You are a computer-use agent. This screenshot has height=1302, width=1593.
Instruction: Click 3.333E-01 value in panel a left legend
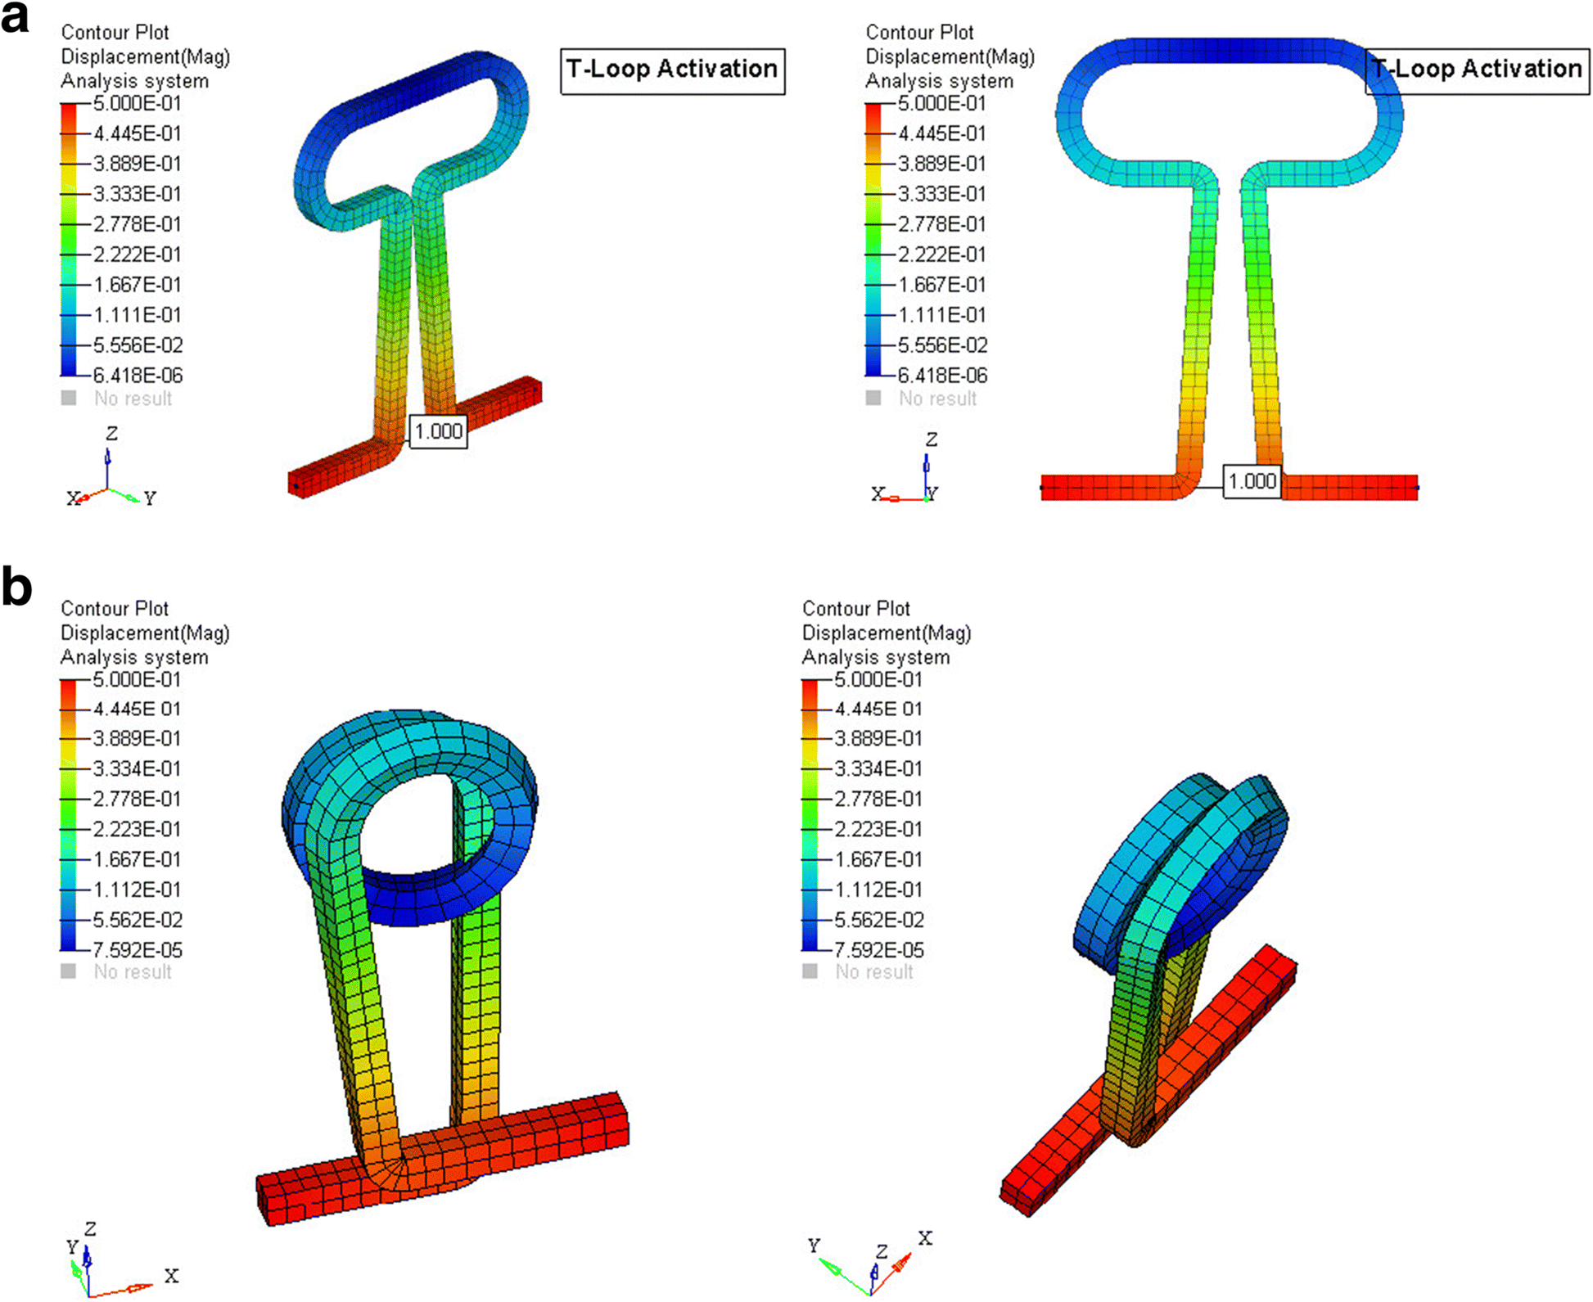point(138,194)
